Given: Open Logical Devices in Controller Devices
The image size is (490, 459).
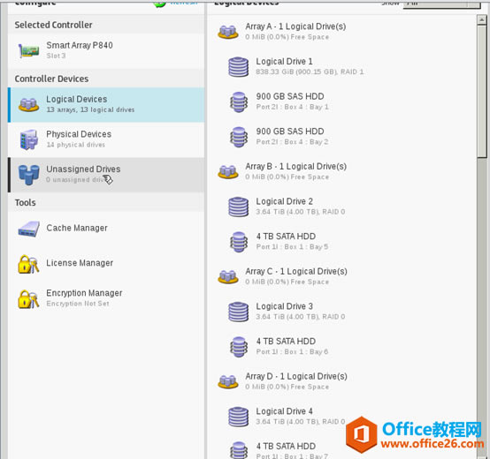Looking at the screenshot, I should [106, 105].
